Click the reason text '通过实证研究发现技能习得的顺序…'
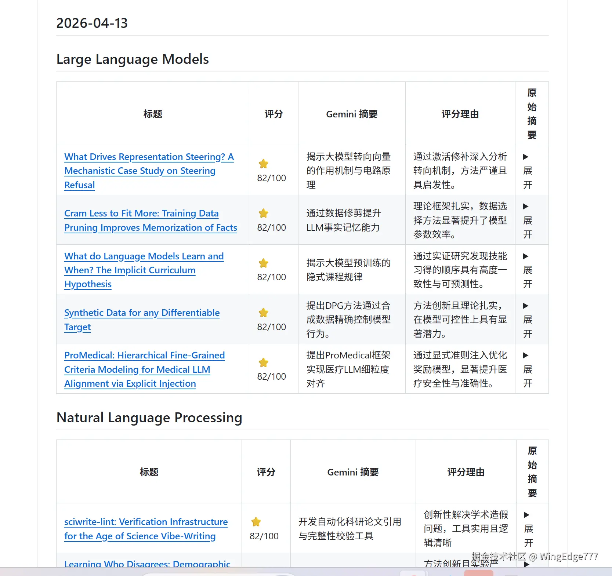The width and height of the screenshot is (612, 576). 460,270
